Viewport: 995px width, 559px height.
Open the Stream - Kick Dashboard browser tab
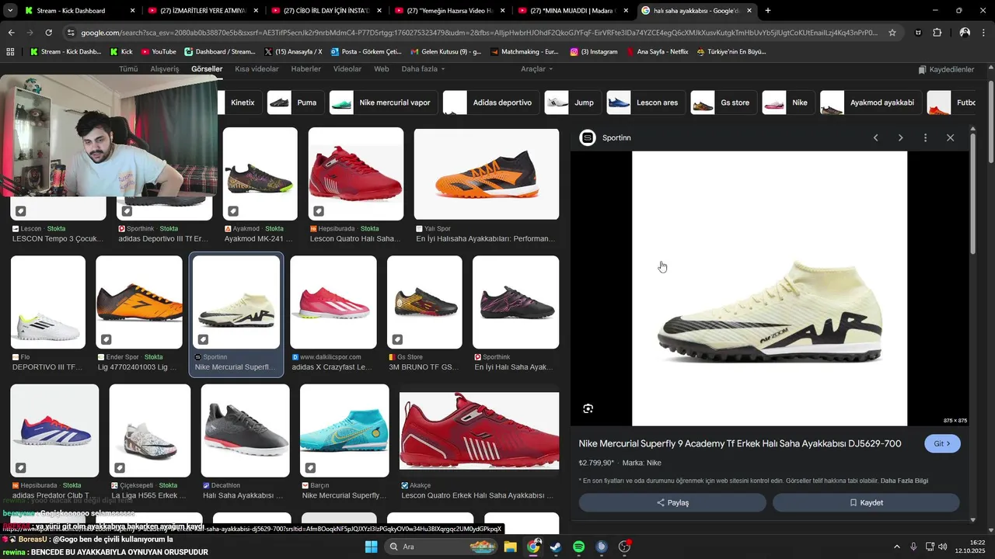tap(80, 11)
